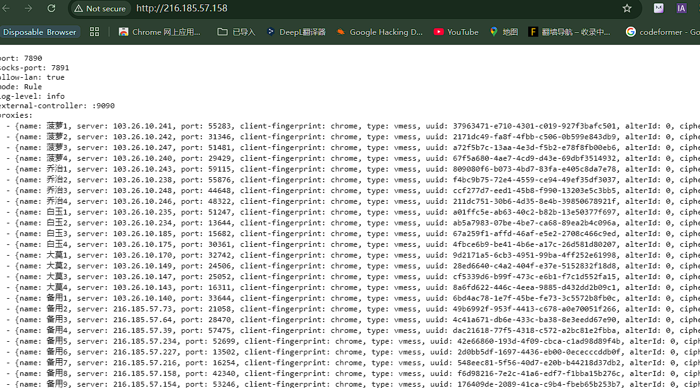The image size is (700, 388).
Task: Open the apps grid shortcut
Action: (x=94, y=32)
